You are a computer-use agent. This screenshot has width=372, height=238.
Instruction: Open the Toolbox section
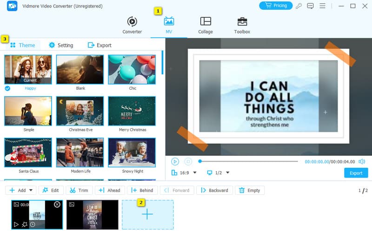(x=242, y=25)
